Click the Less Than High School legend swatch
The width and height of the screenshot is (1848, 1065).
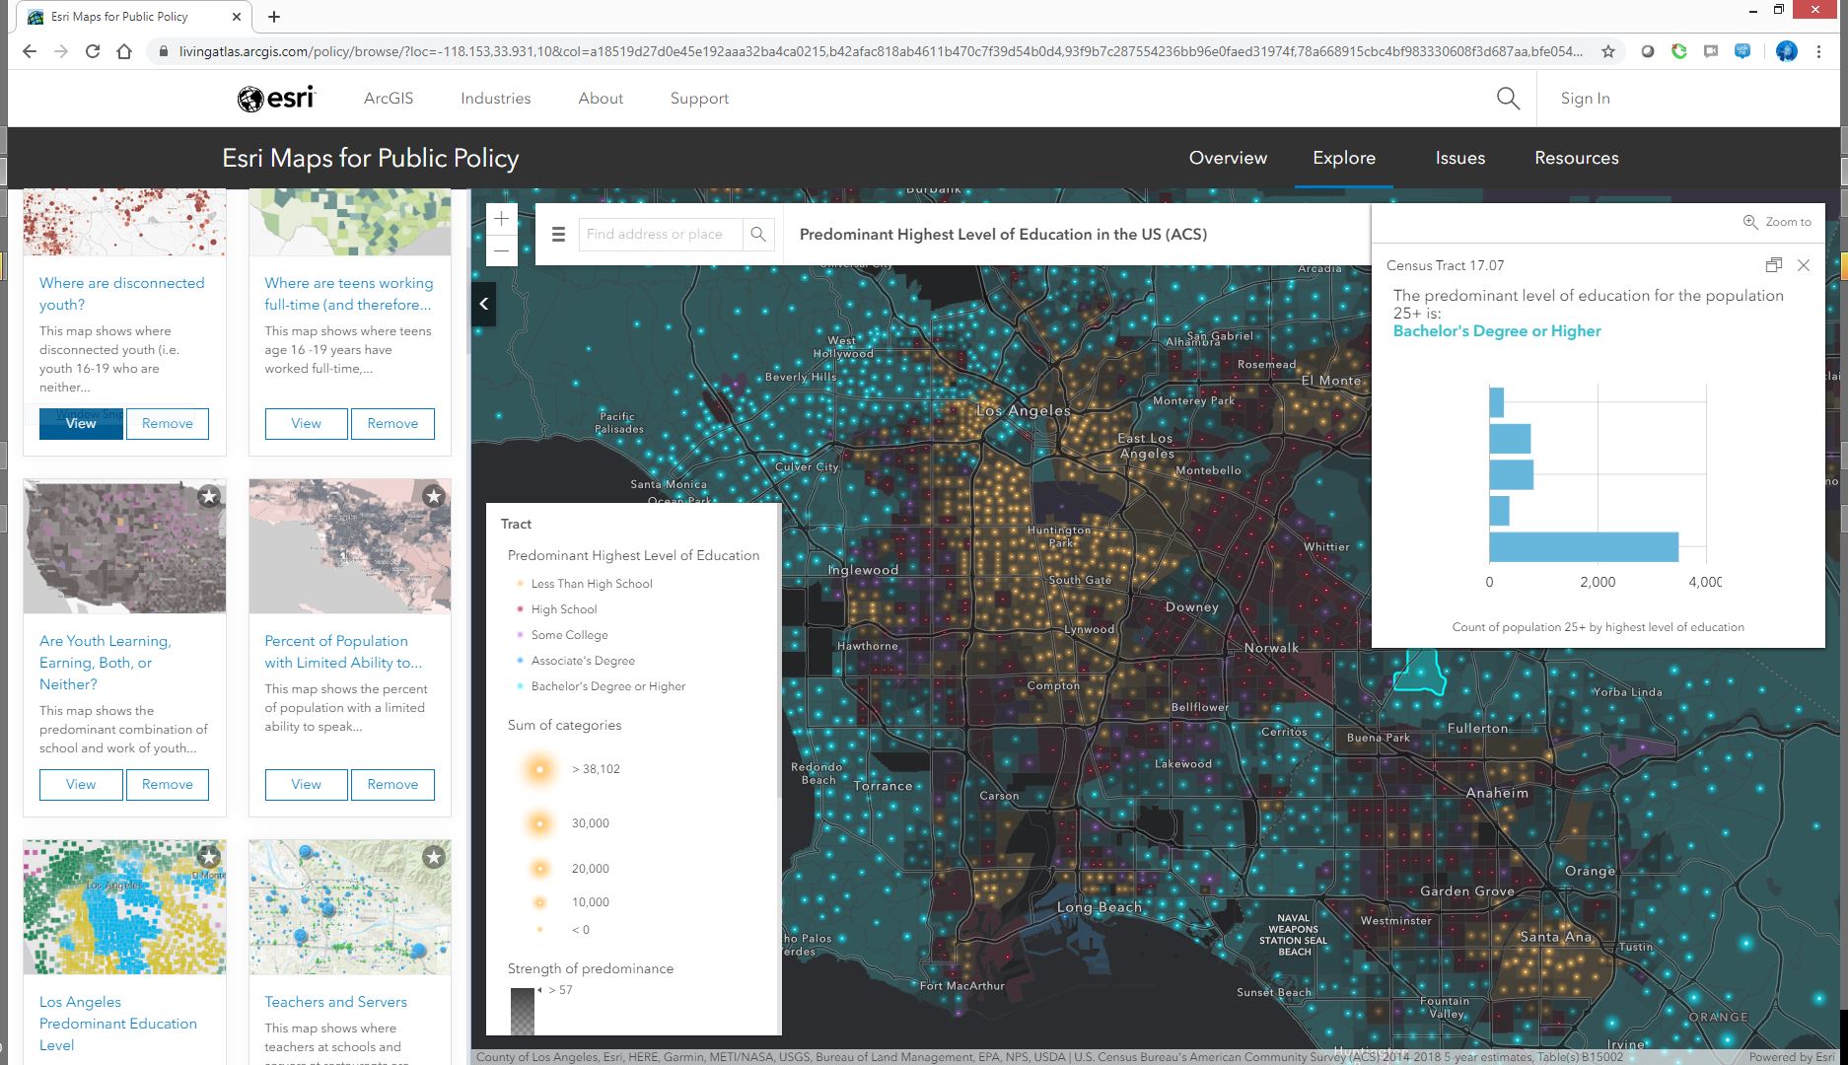pos(520,584)
